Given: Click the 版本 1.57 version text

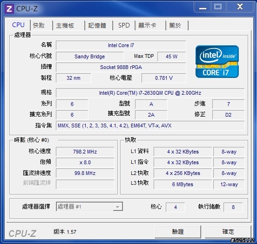Looking at the screenshot, I should [65, 232].
